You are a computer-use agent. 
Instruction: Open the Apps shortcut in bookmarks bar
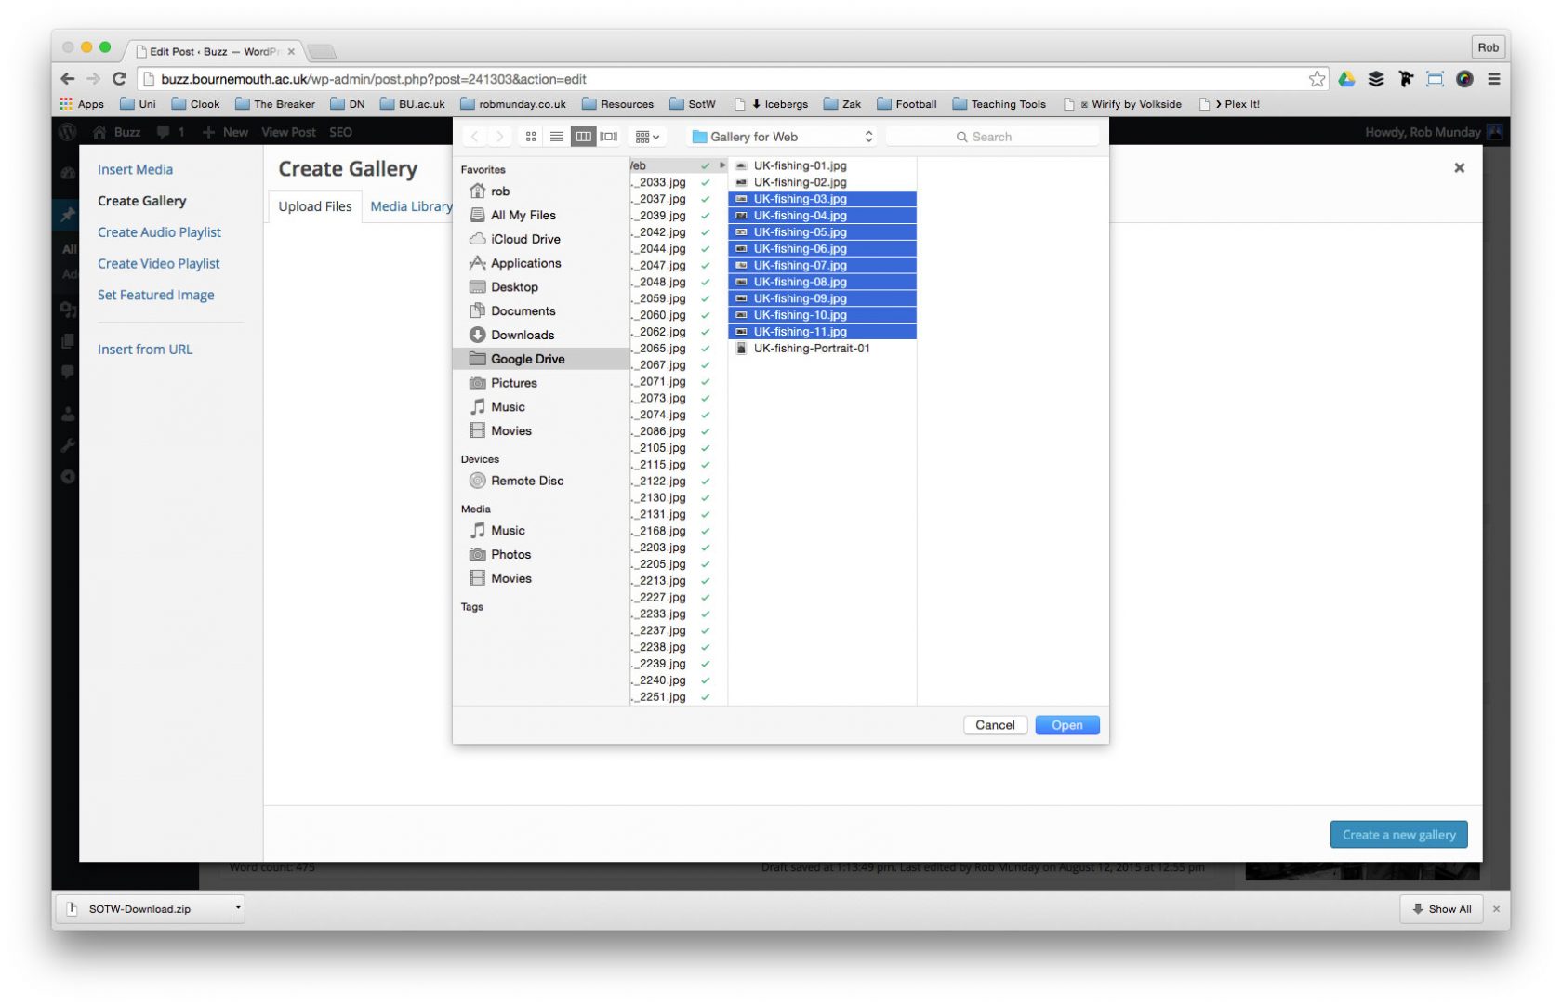pos(82,104)
